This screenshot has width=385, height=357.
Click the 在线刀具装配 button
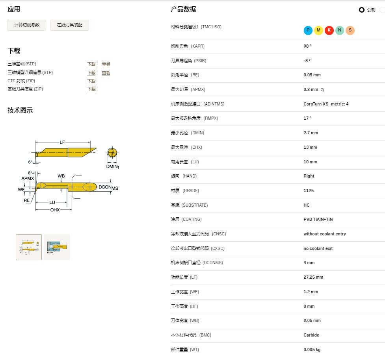[70, 25]
